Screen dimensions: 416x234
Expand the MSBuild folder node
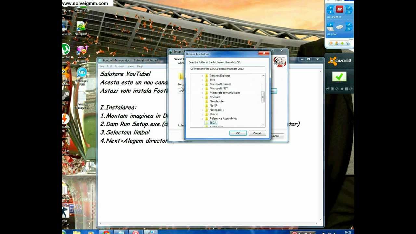[x=202, y=97]
